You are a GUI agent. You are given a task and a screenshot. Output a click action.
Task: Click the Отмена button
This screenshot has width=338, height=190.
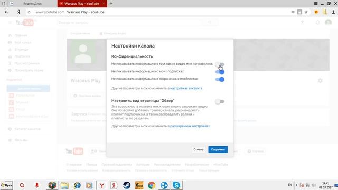pos(199,149)
